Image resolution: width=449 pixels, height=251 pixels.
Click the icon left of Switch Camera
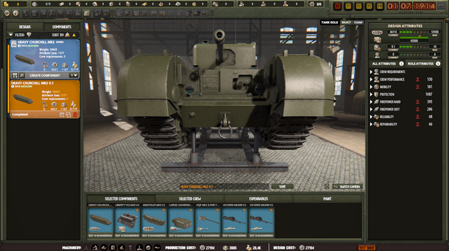(327, 187)
